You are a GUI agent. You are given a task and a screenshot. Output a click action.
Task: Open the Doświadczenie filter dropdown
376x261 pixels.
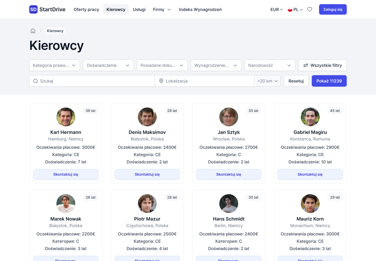pyautogui.click(x=108, y=65)
